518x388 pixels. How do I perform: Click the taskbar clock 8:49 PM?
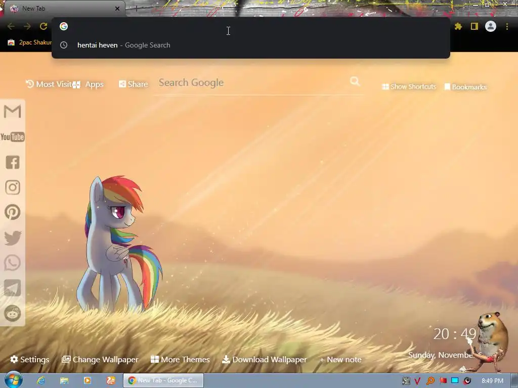[x=492, y=381]
